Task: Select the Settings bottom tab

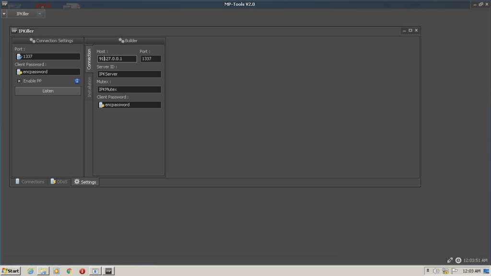Action: pos(85,182)
